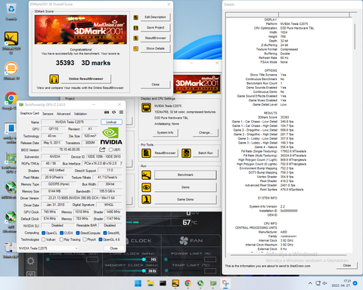Click the NVIDIA logo in GPU-Z

coord(111,136)
